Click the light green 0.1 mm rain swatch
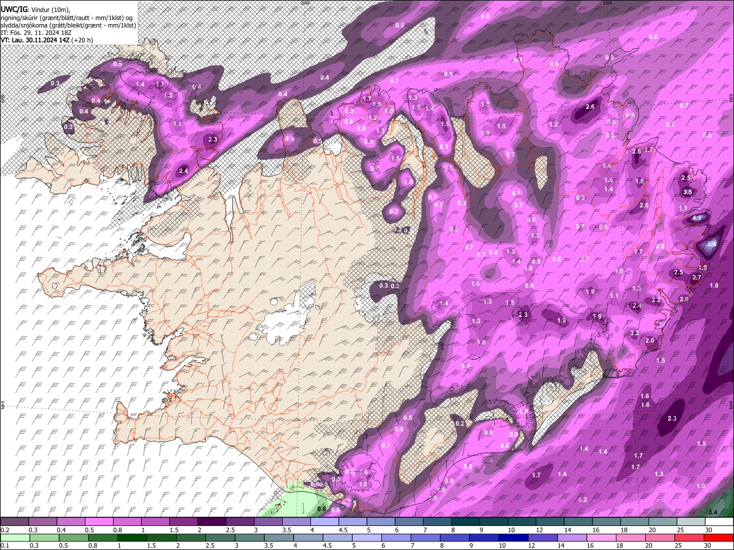This screenshot has height=550, width=734. pos(15,537)
